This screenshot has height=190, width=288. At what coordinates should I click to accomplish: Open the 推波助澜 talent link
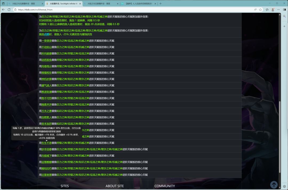[46, 92]
